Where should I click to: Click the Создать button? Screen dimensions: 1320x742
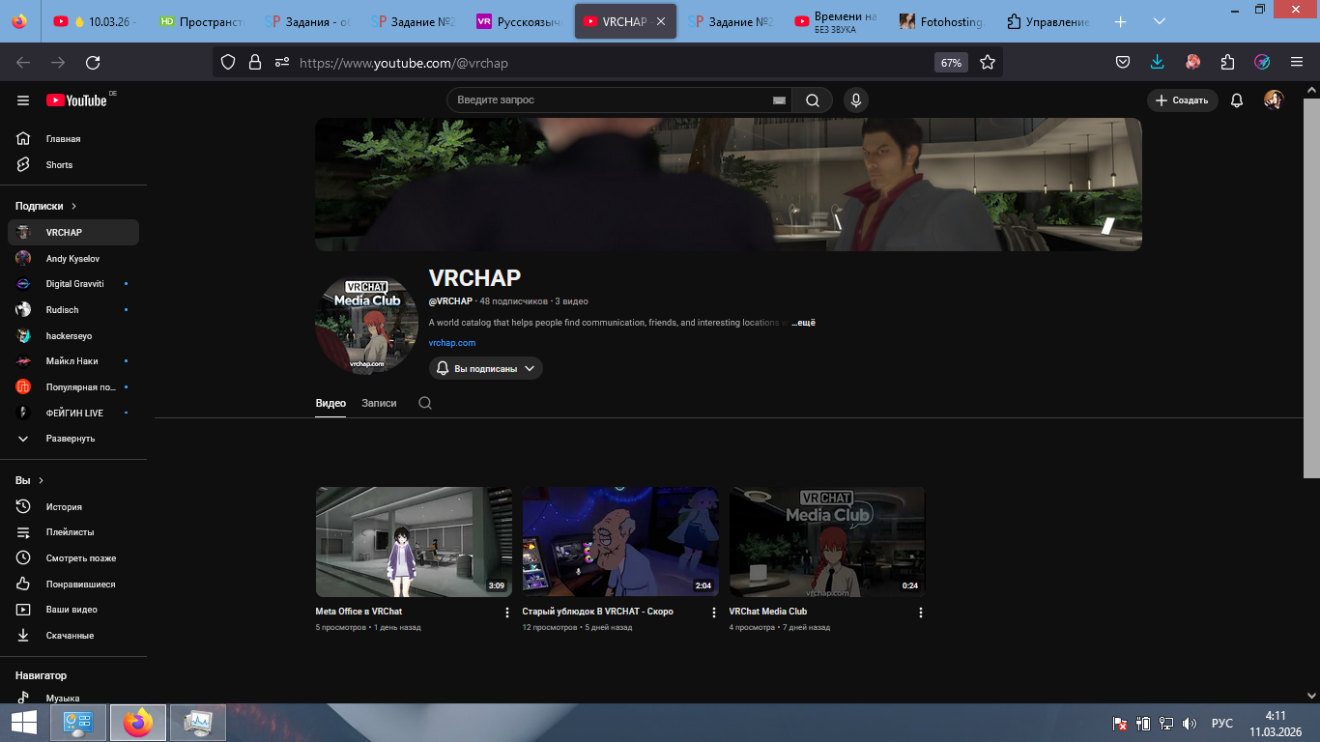tap(1182, 100)
